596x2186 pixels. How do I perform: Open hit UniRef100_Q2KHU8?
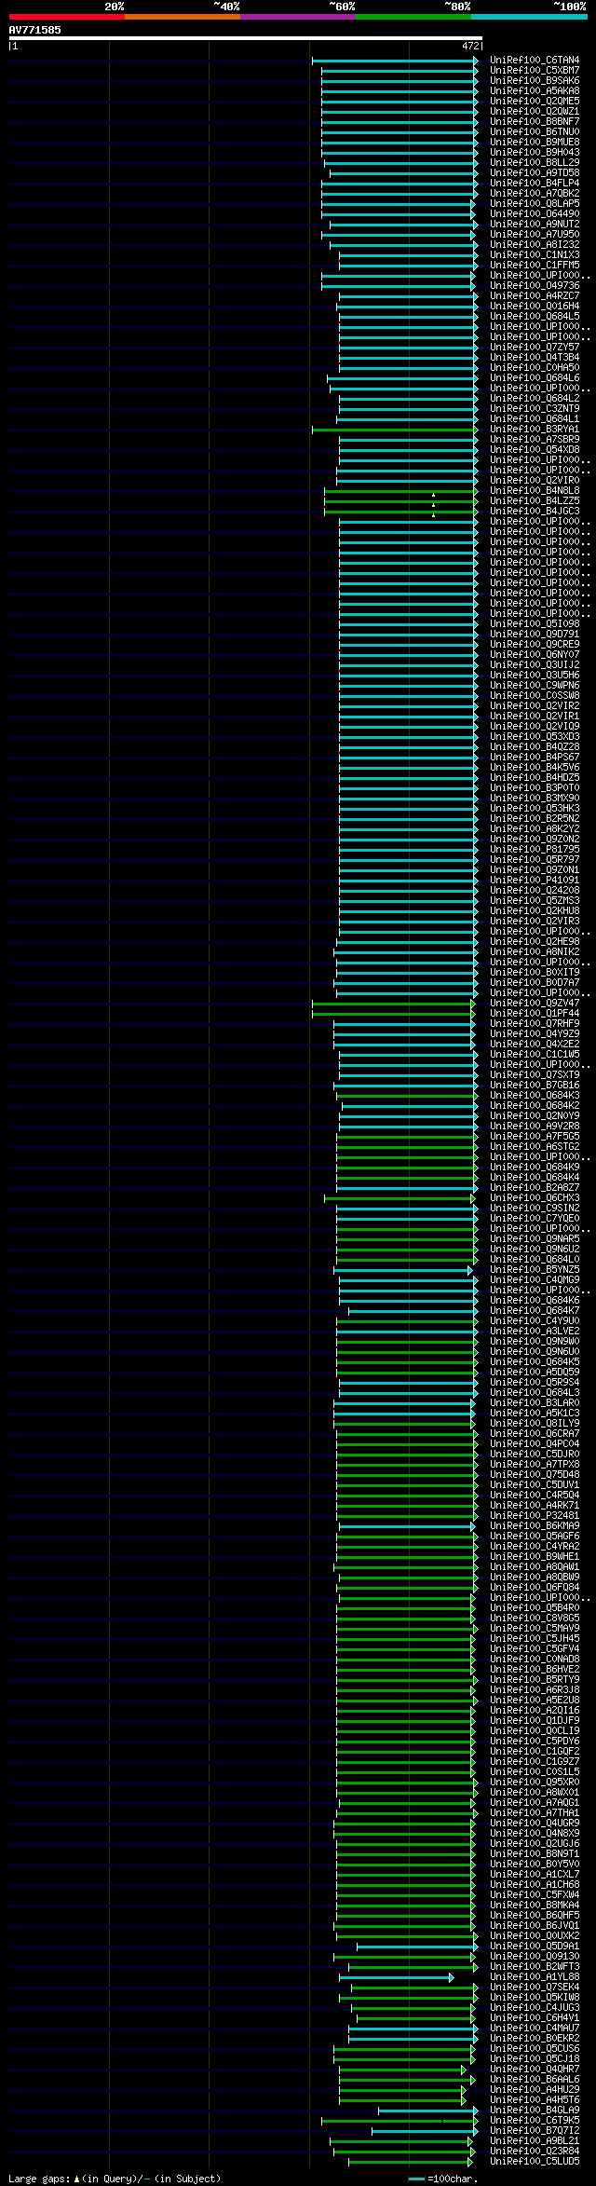(535, 911)
